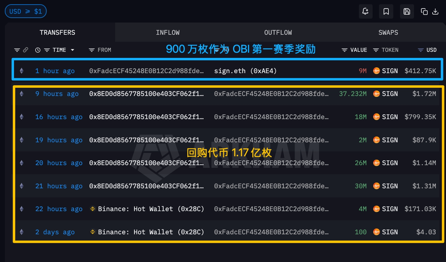Click the Ethereum icon on the 2 days ago row
The image size is (446, 262).
(x=22, y=232)
